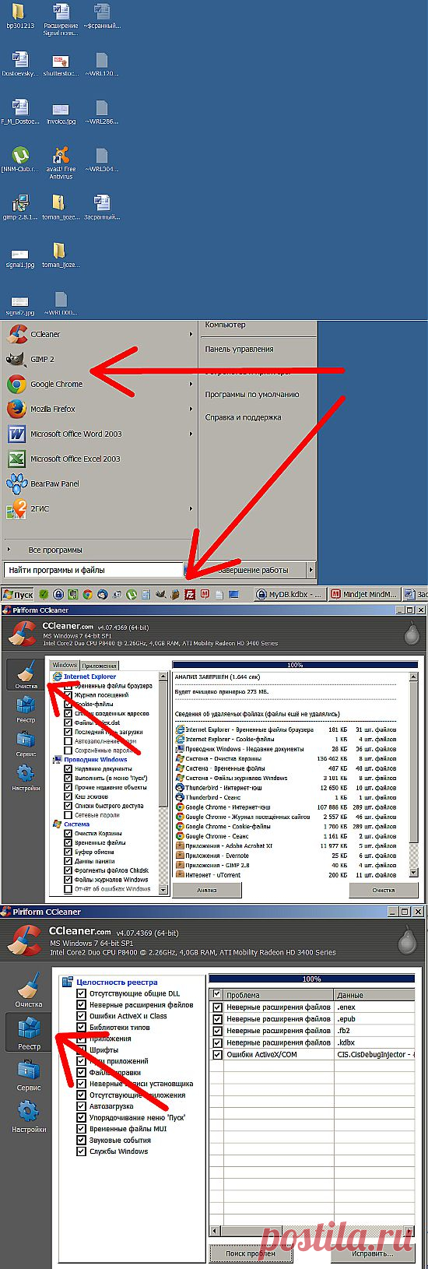428x1269 pixels.
Task: Select Invoice.jpg file on the desktop
Action: (x=60, y=114)
